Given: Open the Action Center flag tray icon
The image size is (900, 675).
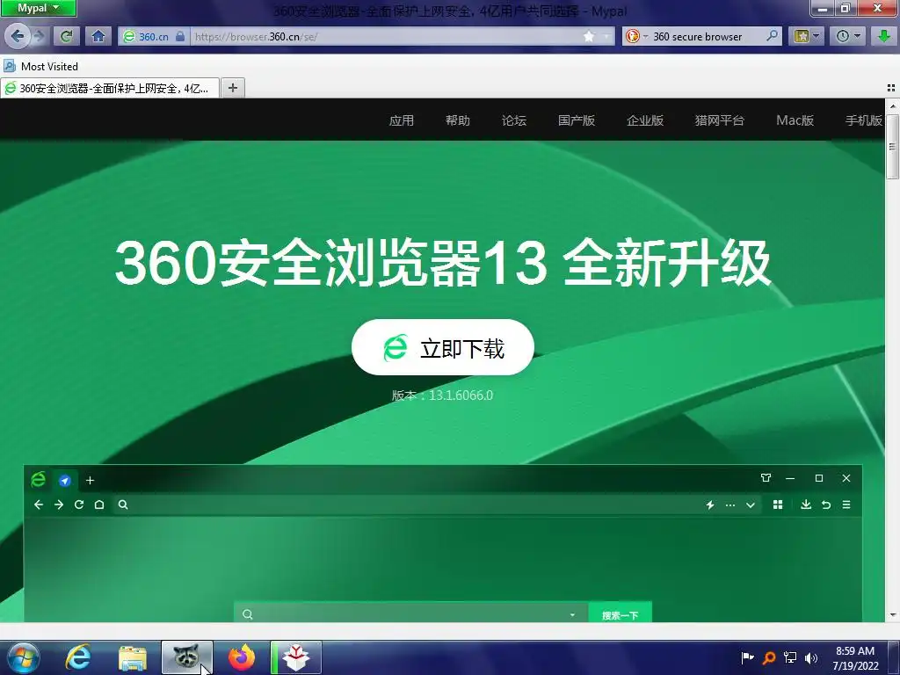Looking at the screenshot, I should click(x=747, y=657).
